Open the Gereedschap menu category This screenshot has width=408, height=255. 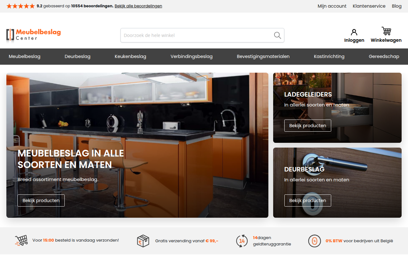(384, 56)
